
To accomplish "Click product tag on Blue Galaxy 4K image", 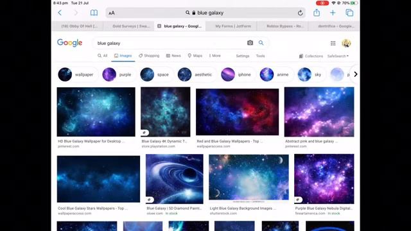I will 144,133.
